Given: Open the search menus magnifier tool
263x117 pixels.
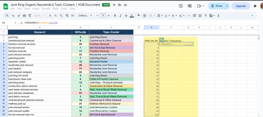Looking at the screenshot, I should click(7, 15).
